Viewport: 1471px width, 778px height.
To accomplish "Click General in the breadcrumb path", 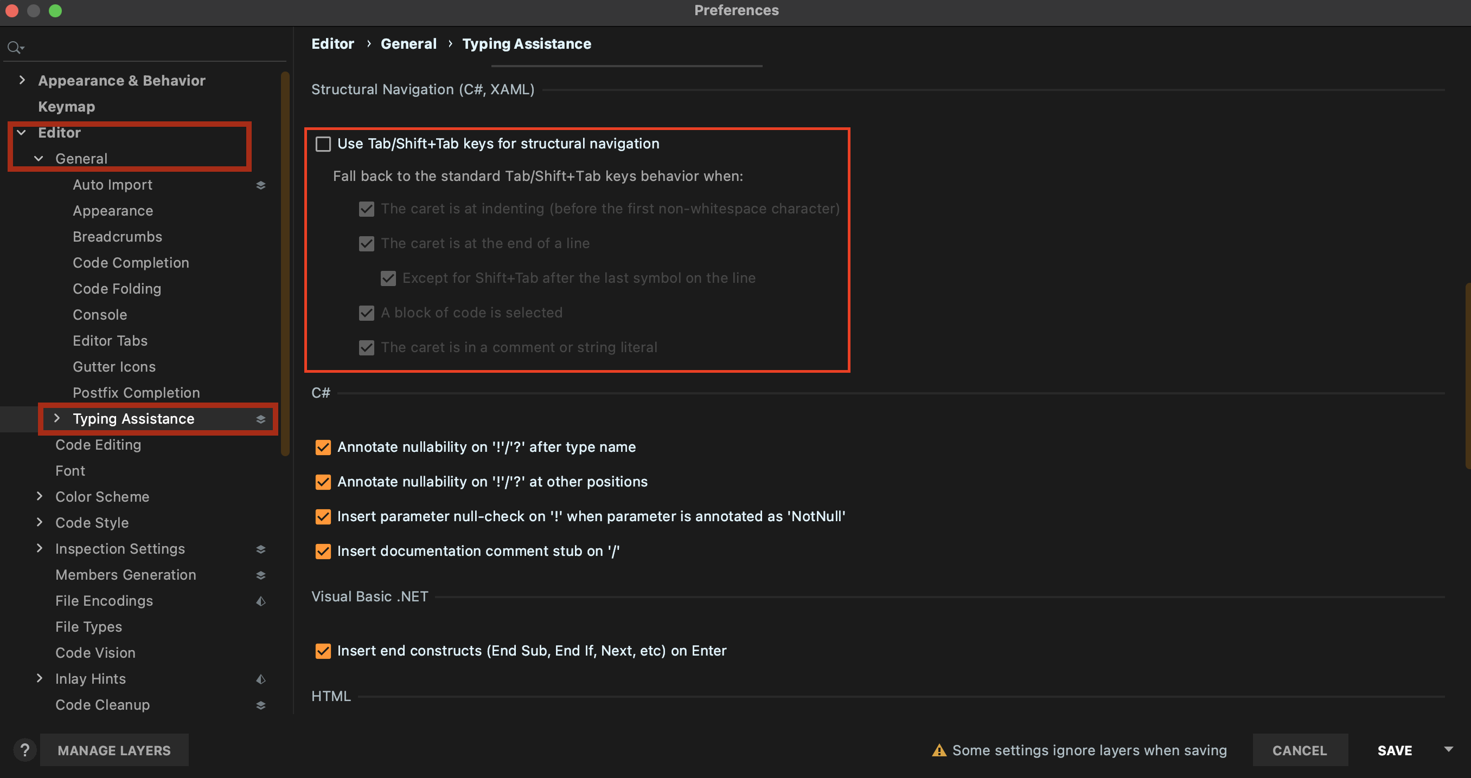I will [408, 44].
